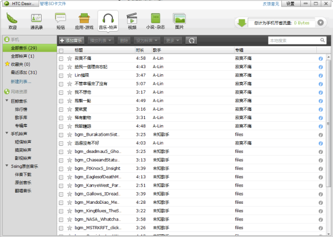This screenshot has width=333, height=237.
Task: Expand the 设为铃声 set-ringtone dropdown
Action: click(148, 40)
